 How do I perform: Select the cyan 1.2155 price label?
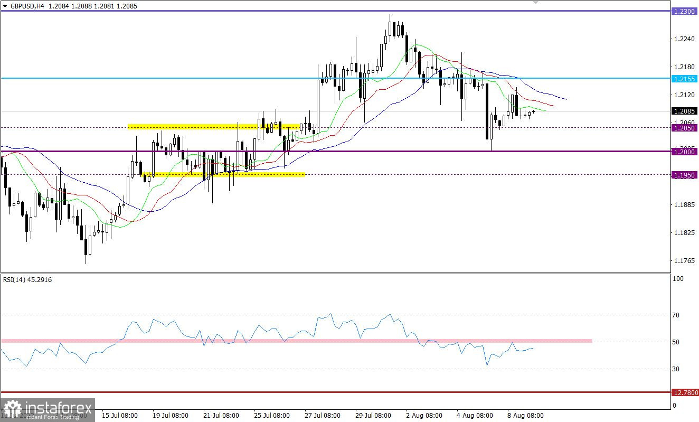(x=684, y=79)
